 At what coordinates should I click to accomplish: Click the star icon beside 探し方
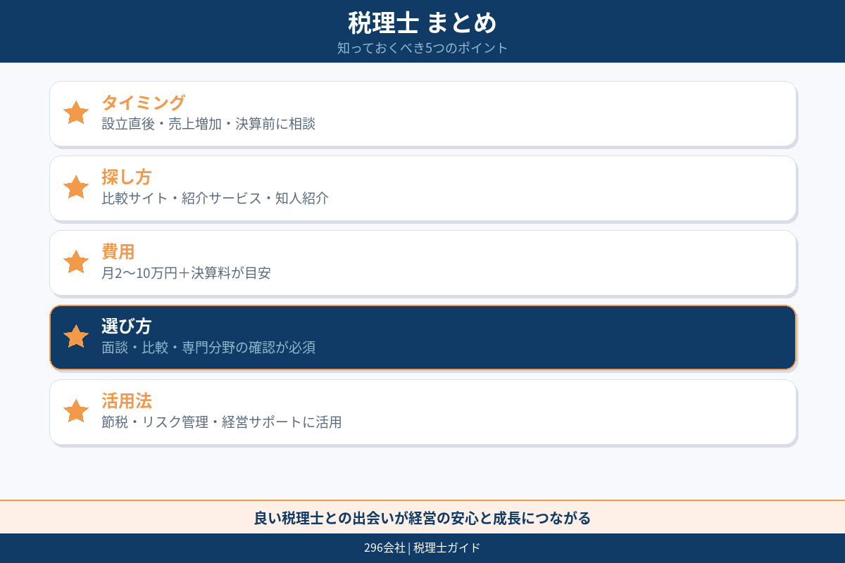tap(75, 187)
